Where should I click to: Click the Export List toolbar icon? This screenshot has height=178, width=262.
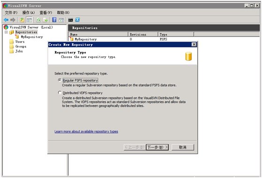[x=45, y=20]
